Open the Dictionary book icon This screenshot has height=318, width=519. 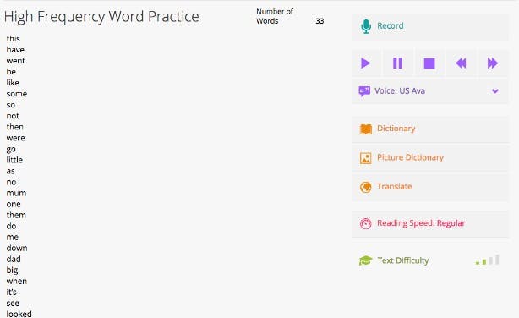(x=366, y=129)
